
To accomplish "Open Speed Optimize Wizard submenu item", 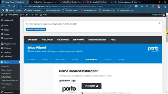I will click(10, 80).
